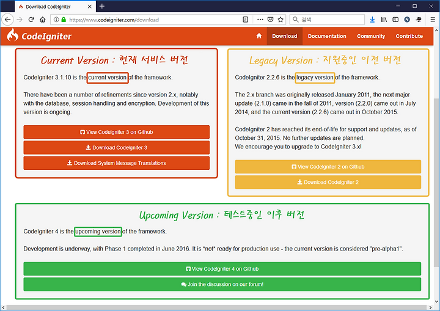Click the Upcoming Version heading
The width and height of the screenshot is (440, 311).
pyautogui.click(x=222, y=214)
